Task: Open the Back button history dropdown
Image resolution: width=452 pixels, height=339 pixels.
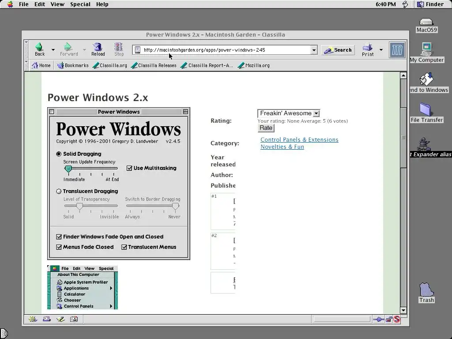Action: (x=53, y=50)
